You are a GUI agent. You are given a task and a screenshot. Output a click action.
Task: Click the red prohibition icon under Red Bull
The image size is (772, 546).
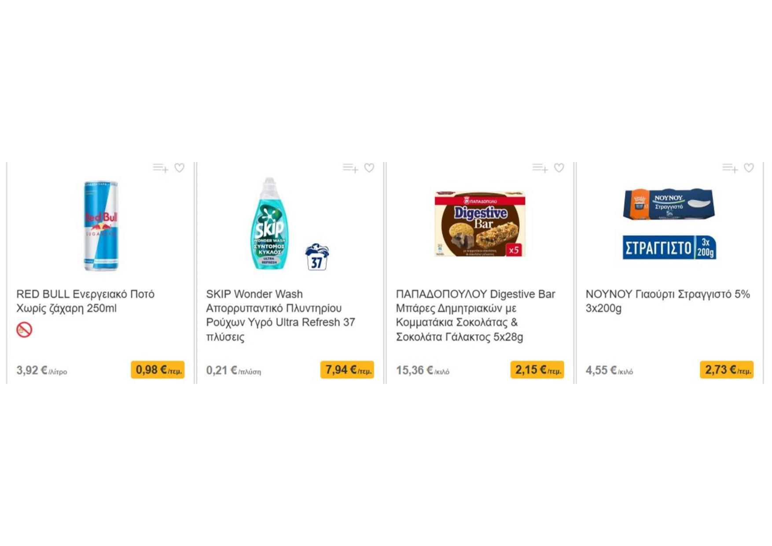(24, 330)
